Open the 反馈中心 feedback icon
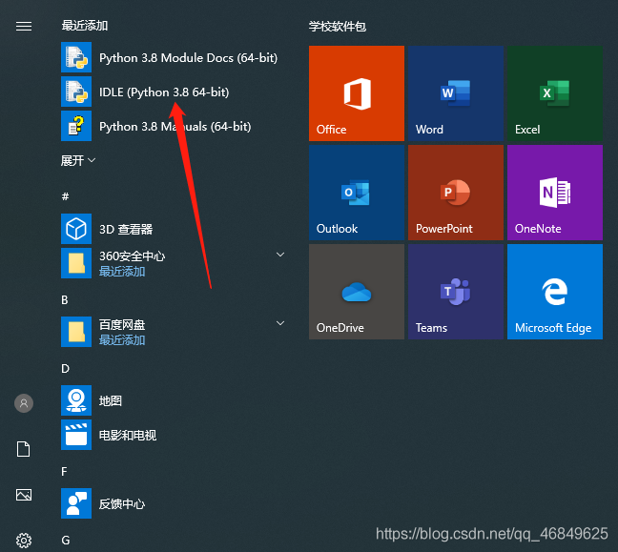 tap(76, 503)
